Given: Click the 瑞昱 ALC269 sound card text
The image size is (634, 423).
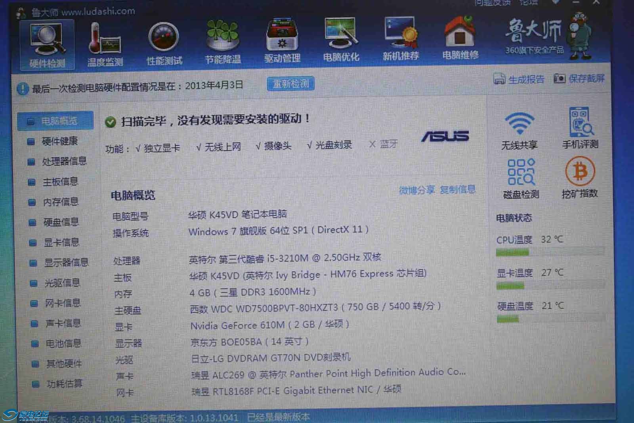Looking at the screenshot, I should tap(328, 373).
